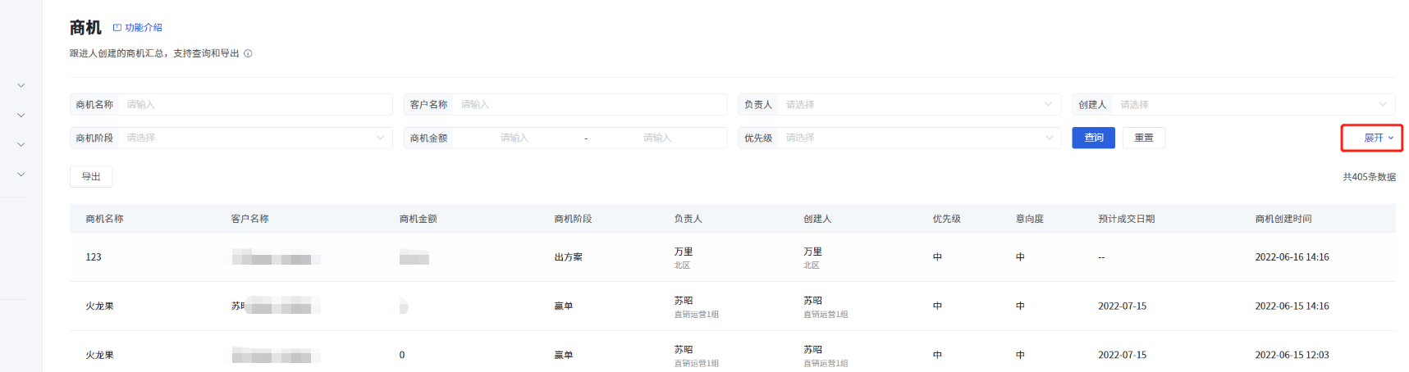1409x372 pixels.
Task: Click the 负责人 column header
Action: click(x=688, y=219)
